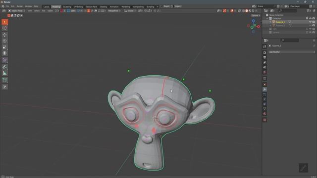
Task: Open the viewport Options dropdown
Action: (256, 15)
